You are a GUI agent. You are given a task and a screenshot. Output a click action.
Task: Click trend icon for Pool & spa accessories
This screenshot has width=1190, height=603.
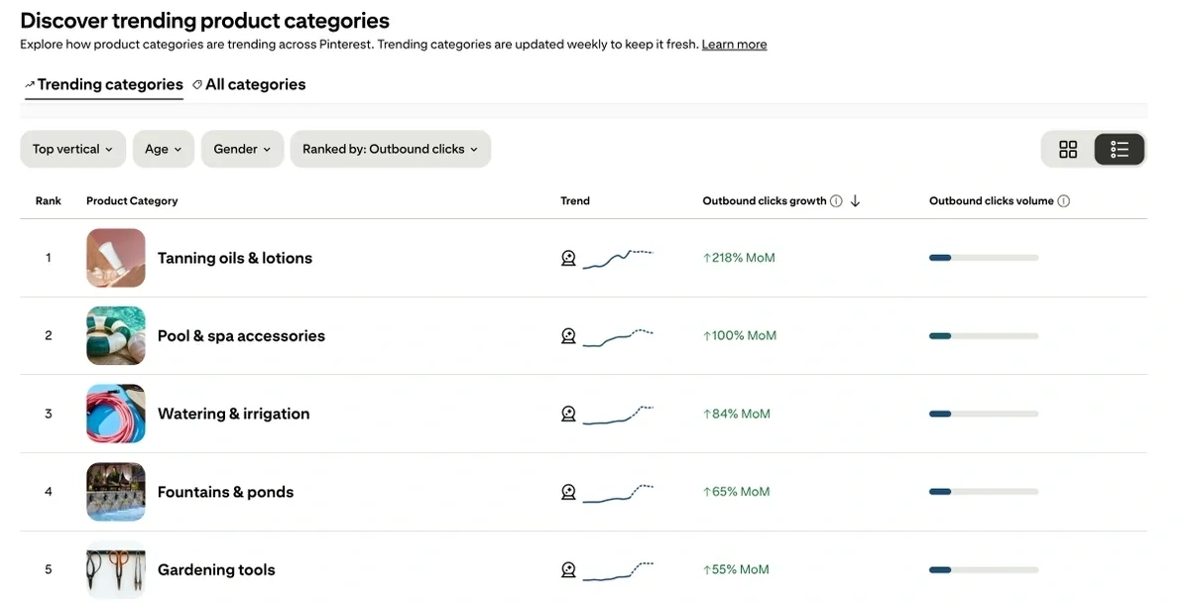[x=568, y=336]
